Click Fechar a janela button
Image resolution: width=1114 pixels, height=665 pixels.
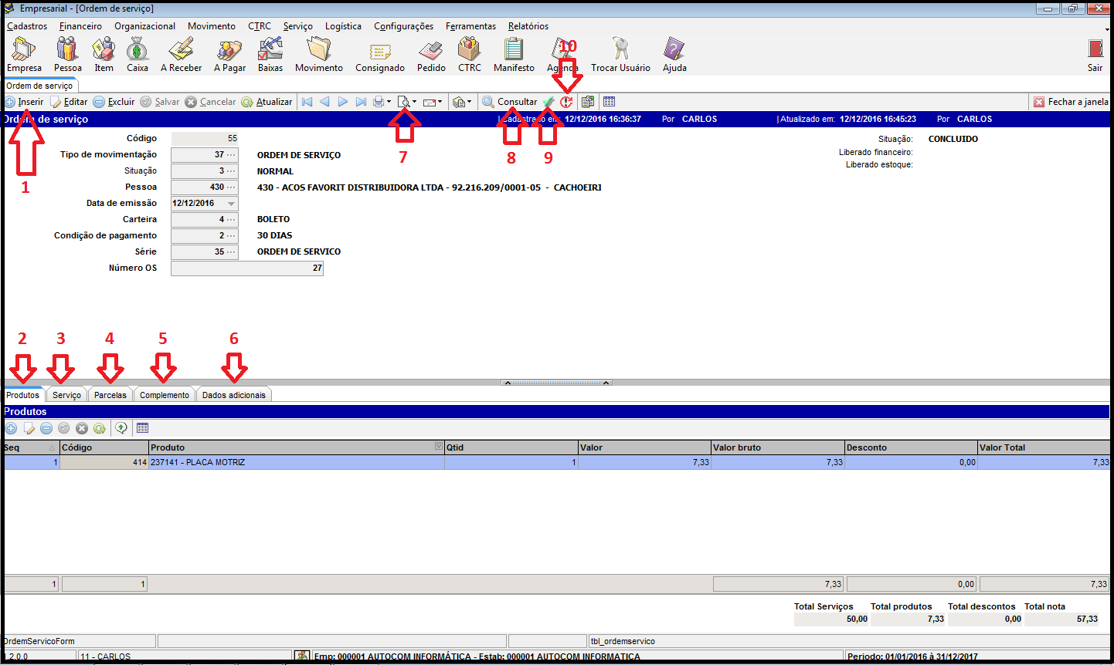click(x=1071, y=102)
